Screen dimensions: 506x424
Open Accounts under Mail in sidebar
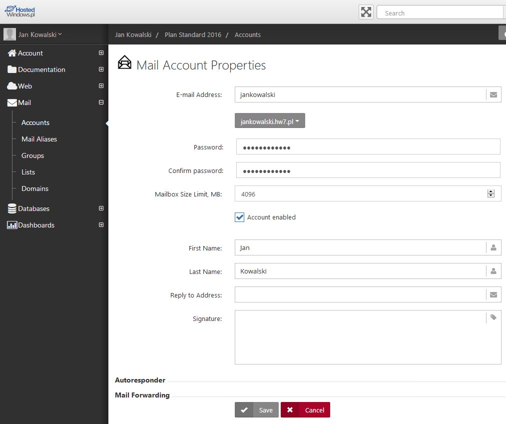click(35, 122)
